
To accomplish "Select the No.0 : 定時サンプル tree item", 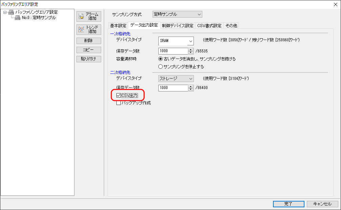I will 39,18.
